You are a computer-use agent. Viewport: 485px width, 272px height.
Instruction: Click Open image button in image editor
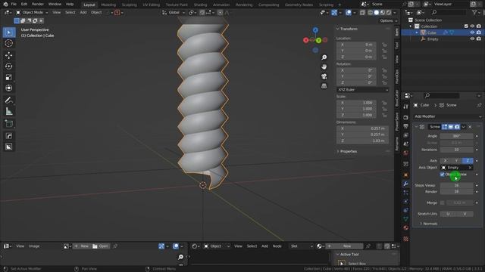click(x=101, y=246)
